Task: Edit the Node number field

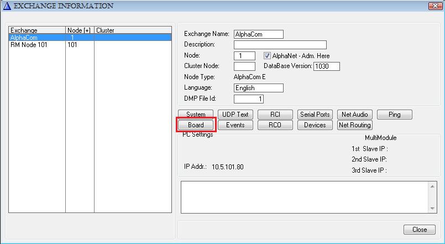Action: click(x=244, y=56)
